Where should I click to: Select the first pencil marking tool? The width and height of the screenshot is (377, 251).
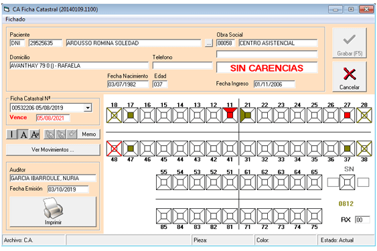50,134
